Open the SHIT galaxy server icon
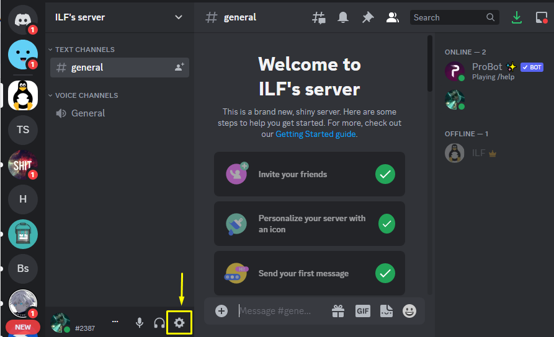Viewport: 554px width, 337px height. (x=22, y=164)
